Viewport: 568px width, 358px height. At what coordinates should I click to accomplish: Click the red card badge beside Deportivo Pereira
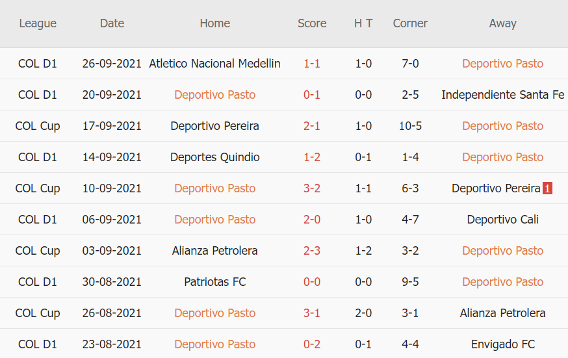(x=547, y=188)
